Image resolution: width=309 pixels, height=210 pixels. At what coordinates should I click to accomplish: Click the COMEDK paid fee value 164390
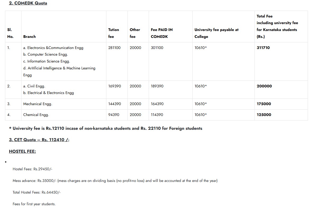[x=157, y=104]
